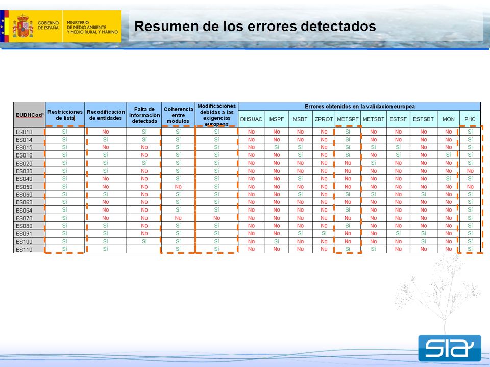
Task: Select the 'Restricciones de lista' column header
Action: point(65,115)
